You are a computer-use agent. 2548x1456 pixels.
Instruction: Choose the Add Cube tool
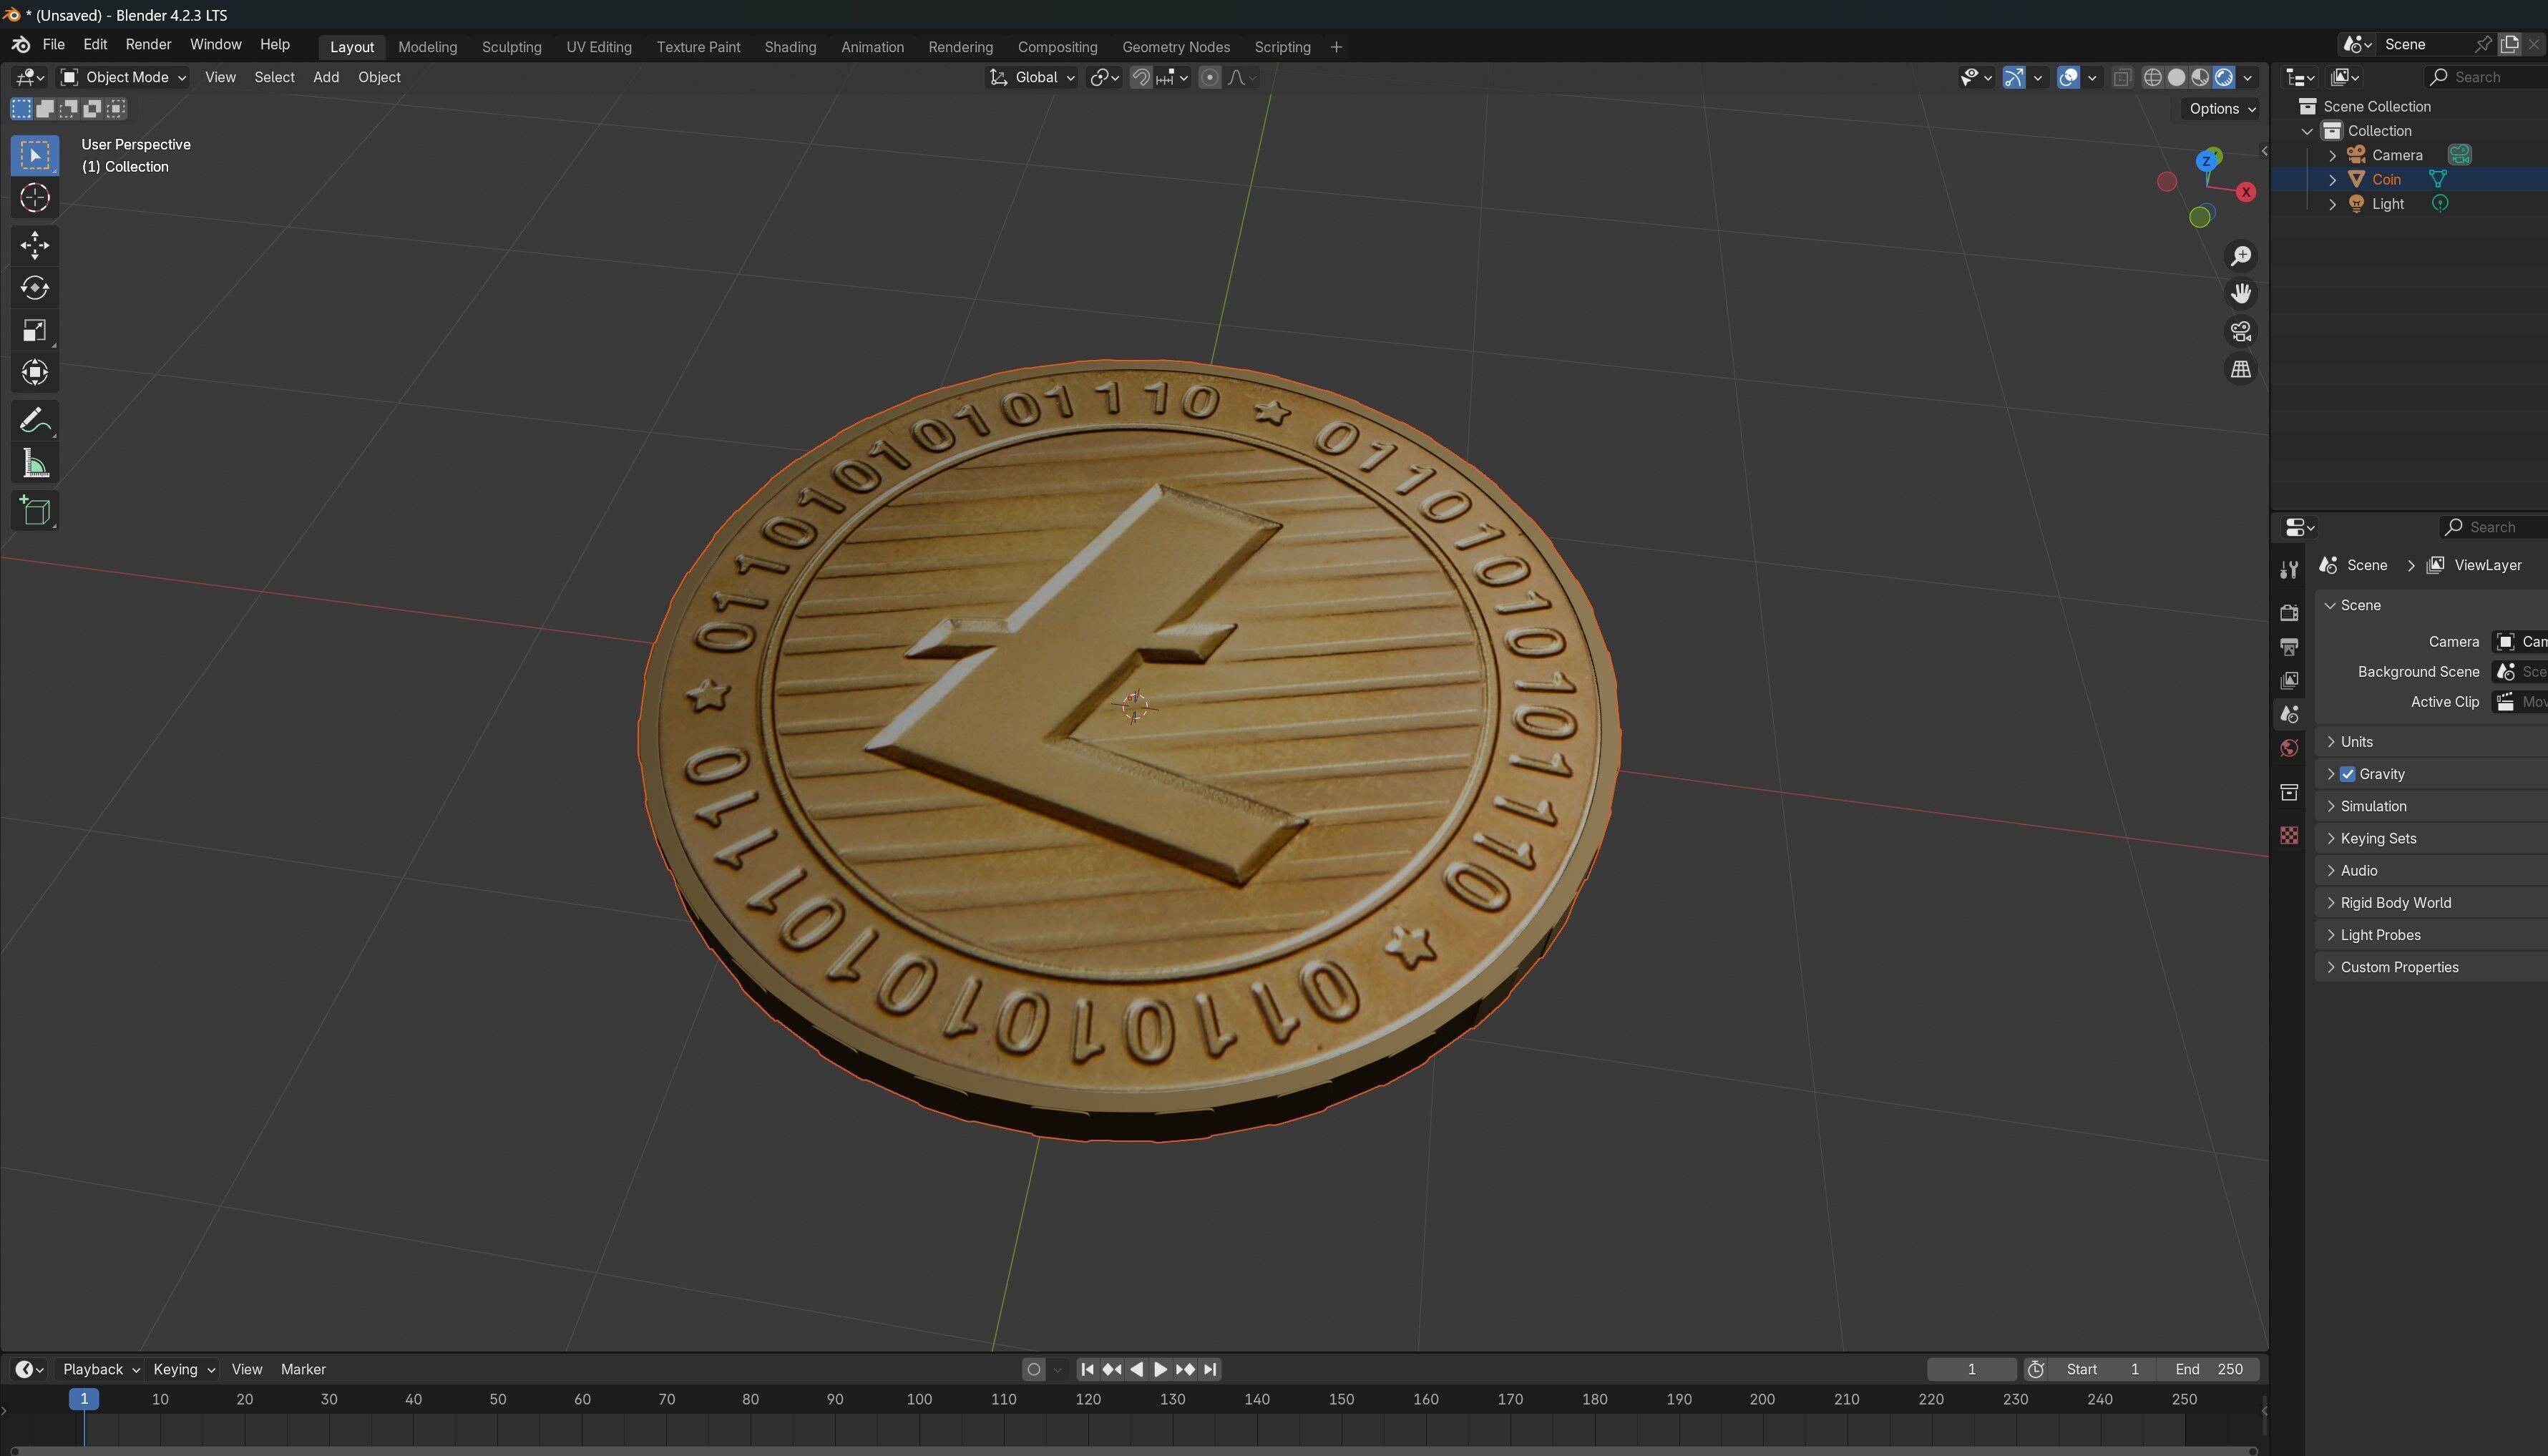pyautogui.click(x=35, y=510)
